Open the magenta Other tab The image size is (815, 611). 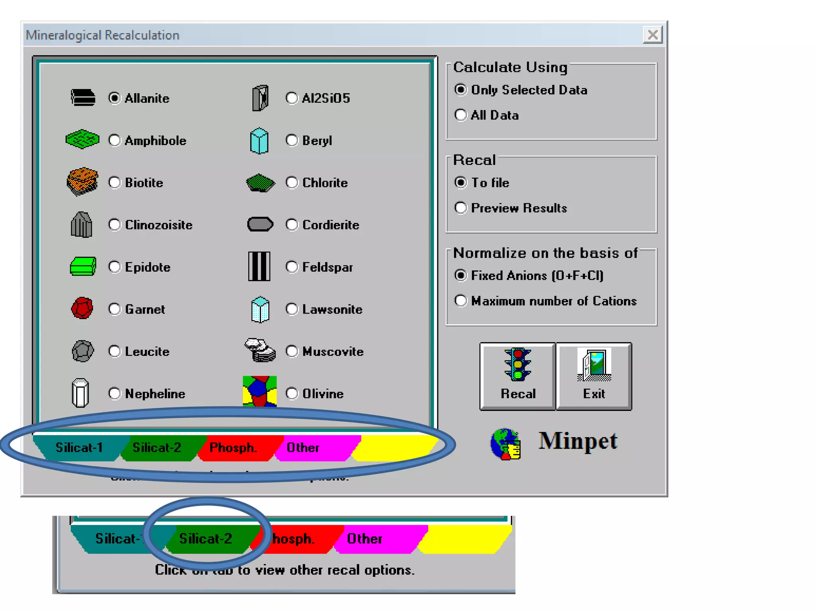[x=303, y=448]
